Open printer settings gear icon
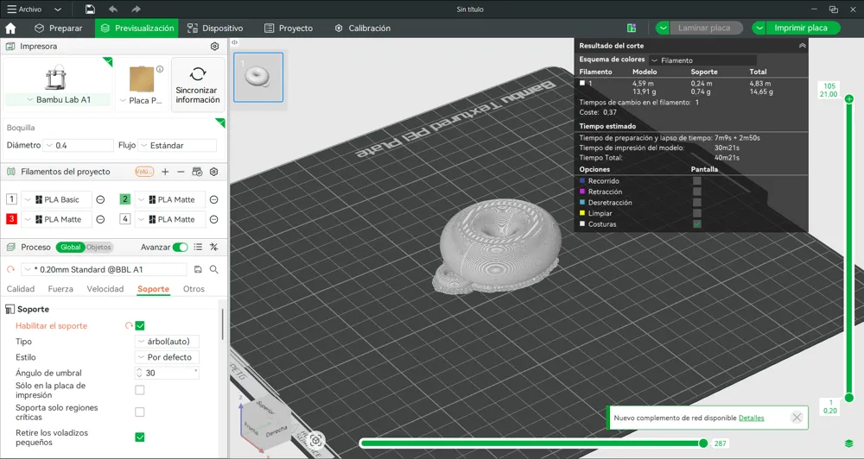The image size is (864, 459). tap(215, 47)
